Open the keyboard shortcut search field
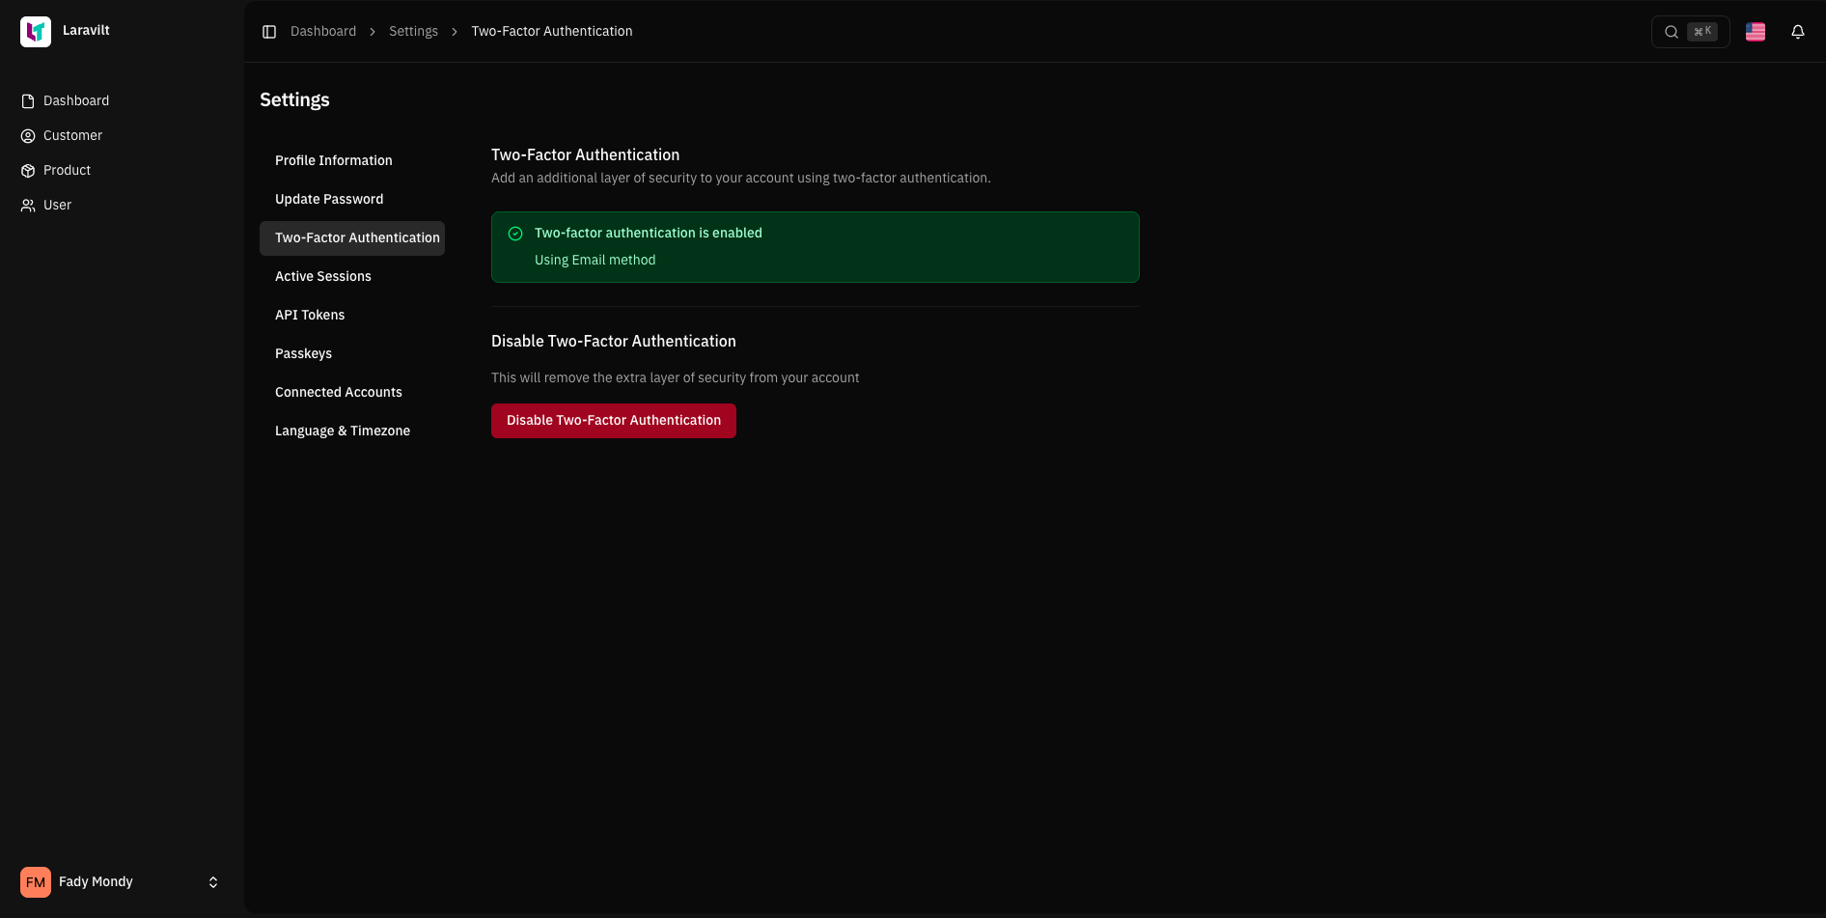Viewport: 1826px width, 918px height. pyautogui.click(x=1701, y=31)
